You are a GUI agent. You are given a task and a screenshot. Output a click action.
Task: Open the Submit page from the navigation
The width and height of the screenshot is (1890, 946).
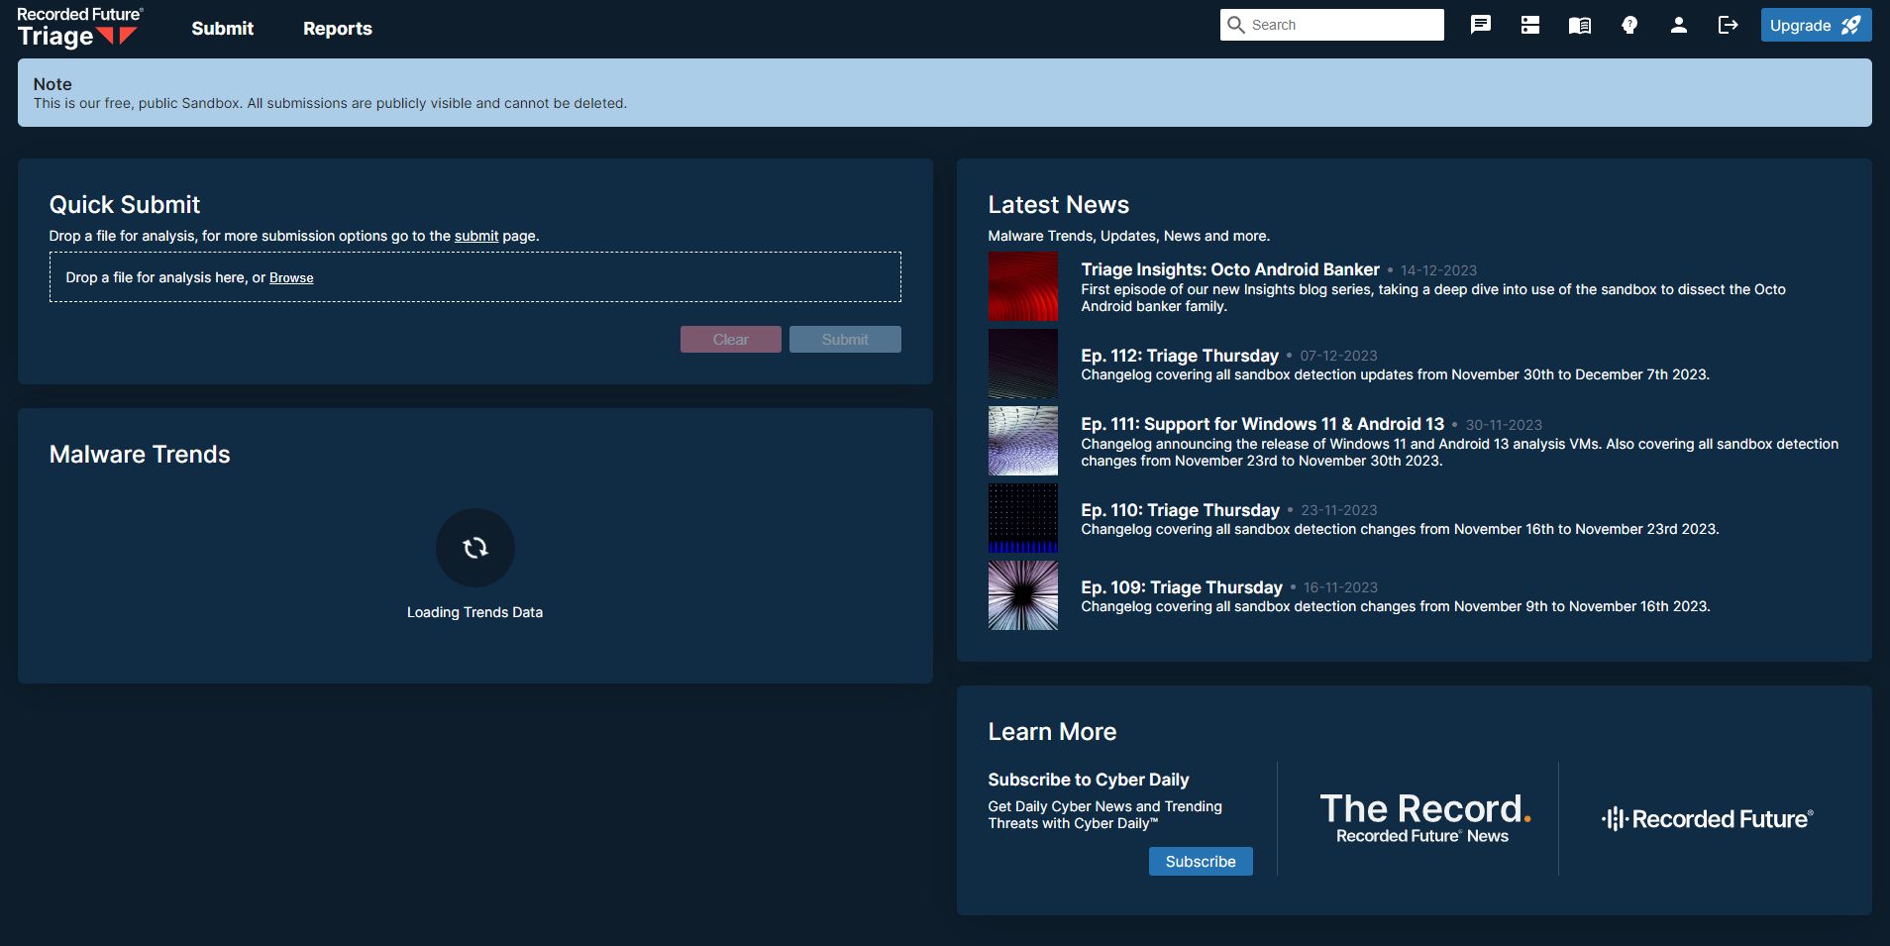click(222, 29)
